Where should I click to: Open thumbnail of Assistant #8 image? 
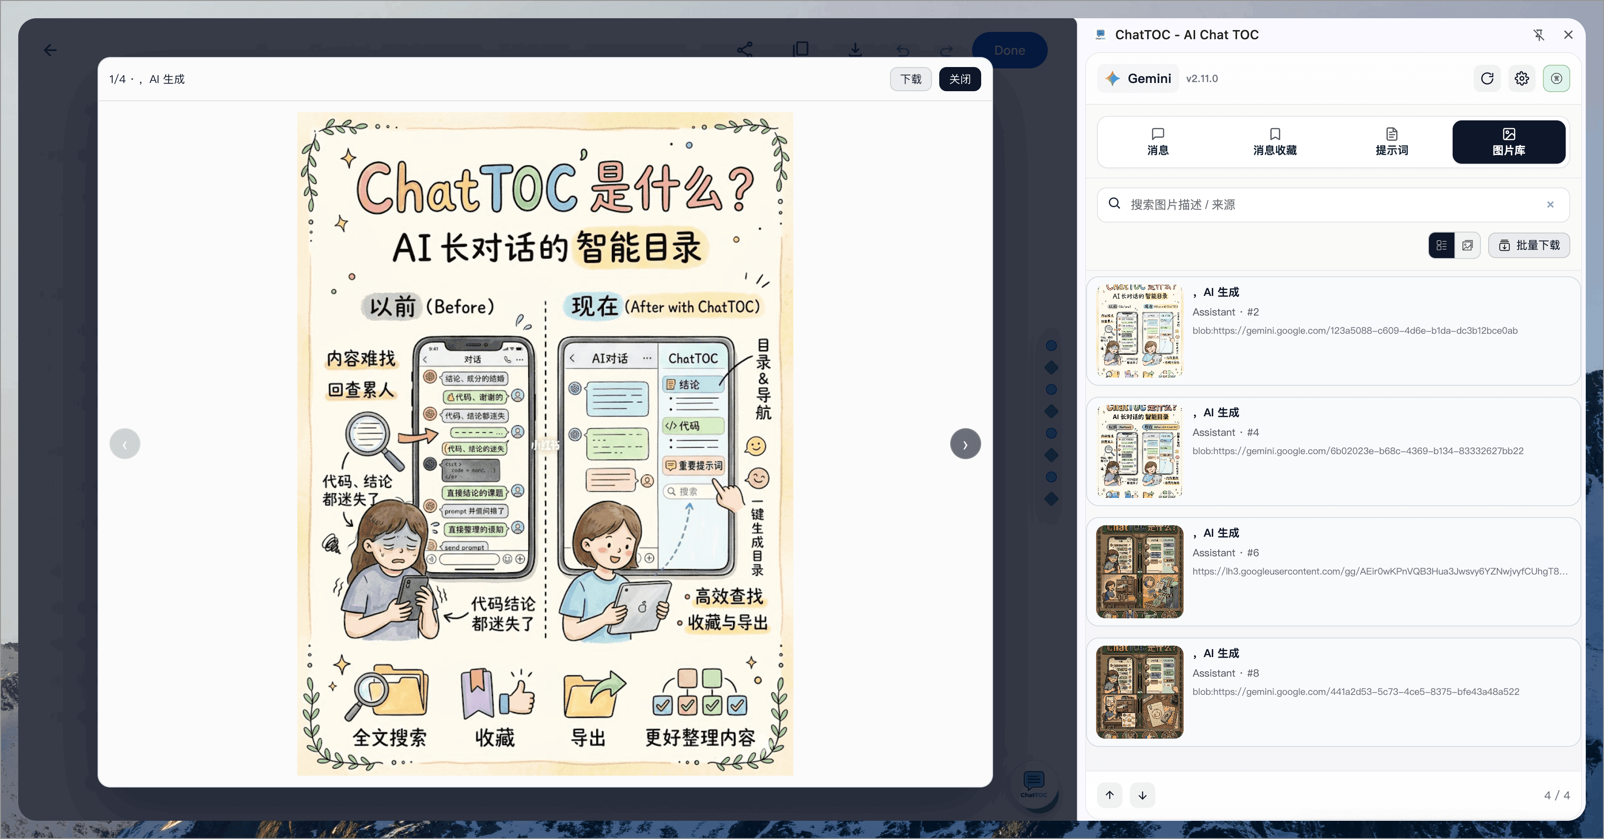[x=1139, y=691]
